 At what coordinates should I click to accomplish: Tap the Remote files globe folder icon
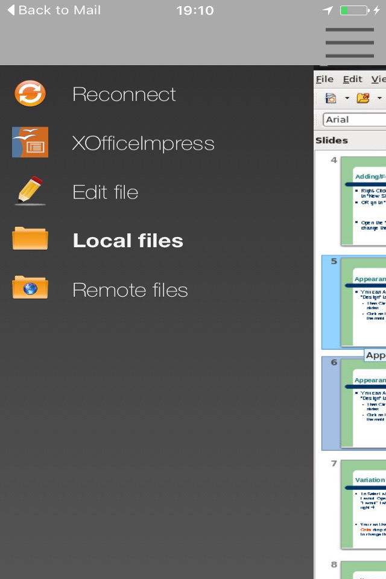tap(30, 287)
